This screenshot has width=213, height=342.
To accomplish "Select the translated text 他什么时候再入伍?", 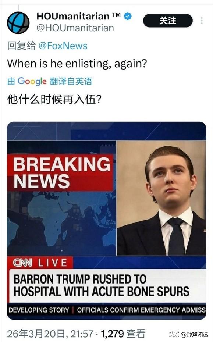I will click(x=54, y=99).
